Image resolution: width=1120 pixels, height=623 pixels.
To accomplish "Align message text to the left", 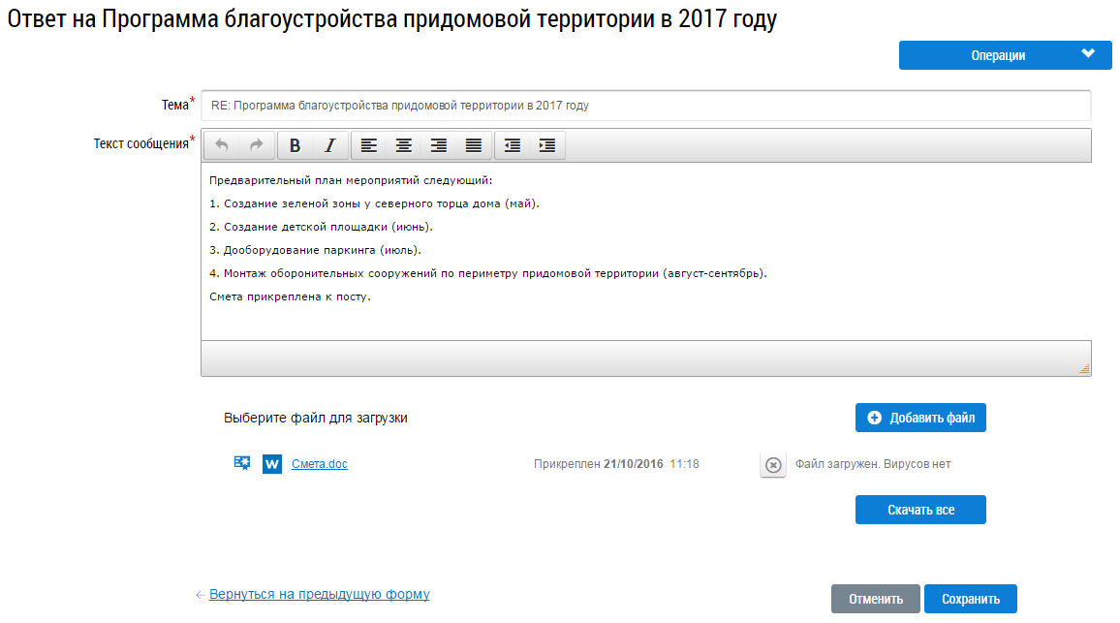I will pos(369,145).
